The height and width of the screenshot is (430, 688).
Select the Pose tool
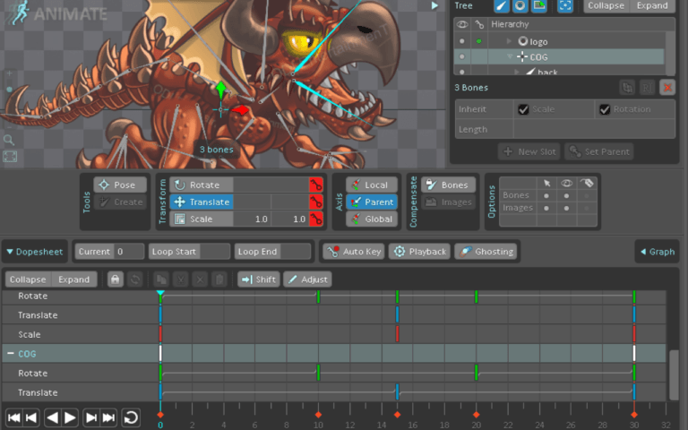coord(120,185)
